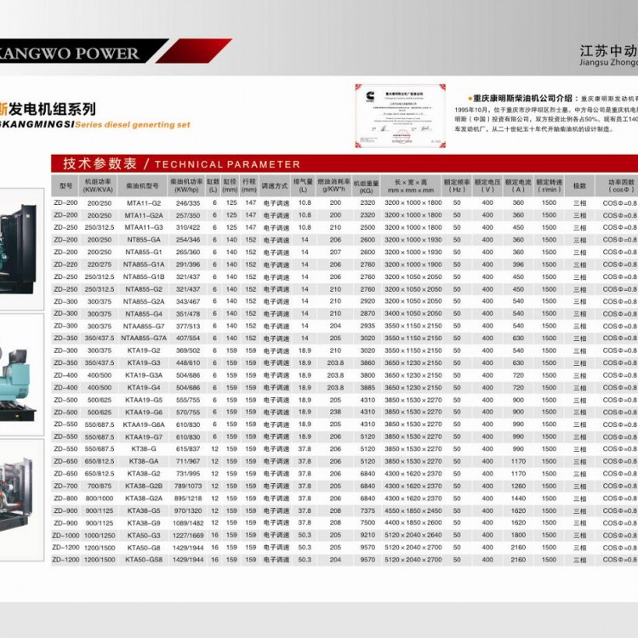Click the 789/1073 engine power value

coord(188,487)
